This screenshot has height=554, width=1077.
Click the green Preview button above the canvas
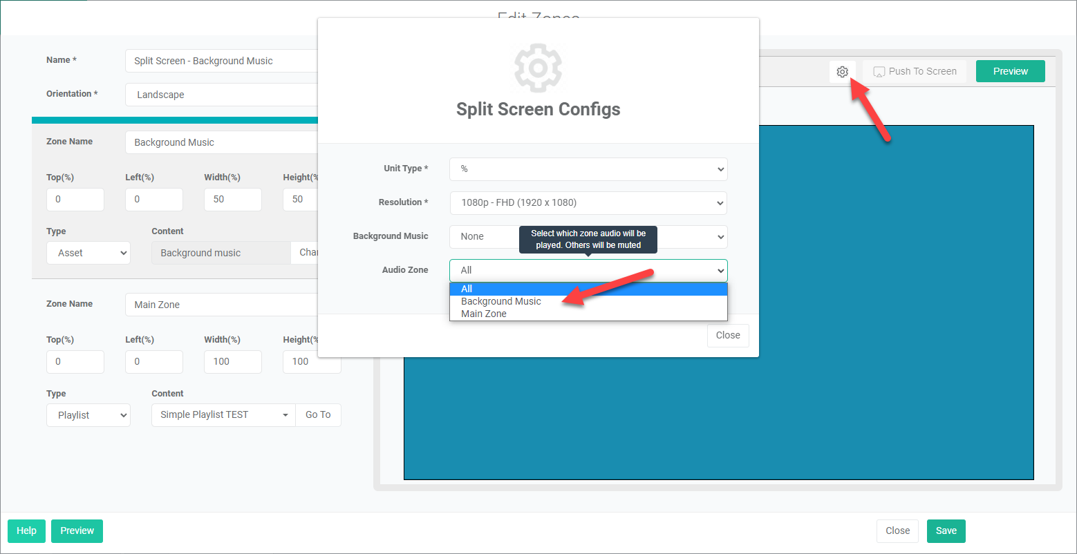tap(1010, 71)
